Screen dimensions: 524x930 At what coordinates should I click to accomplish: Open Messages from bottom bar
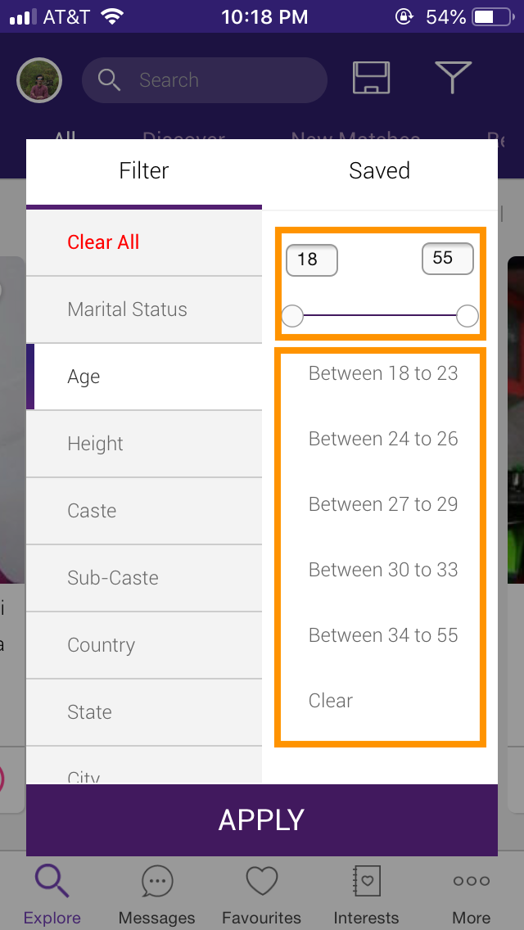pyautogui.click(x=157, y=881)
